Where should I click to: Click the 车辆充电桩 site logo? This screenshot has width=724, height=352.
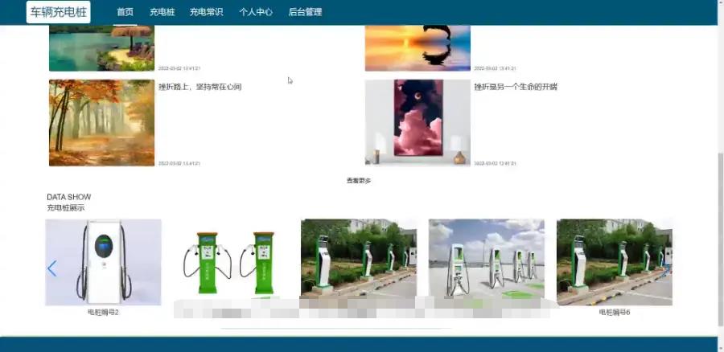pos(59,12)
